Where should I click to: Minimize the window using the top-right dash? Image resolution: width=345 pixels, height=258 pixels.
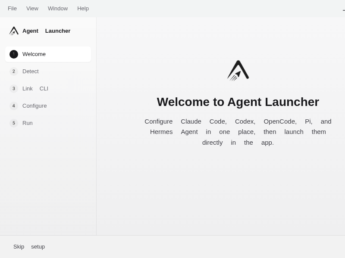pos(344,10)
